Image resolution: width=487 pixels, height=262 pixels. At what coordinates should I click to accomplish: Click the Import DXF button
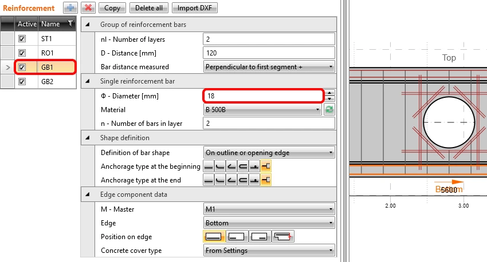(194, 8)
